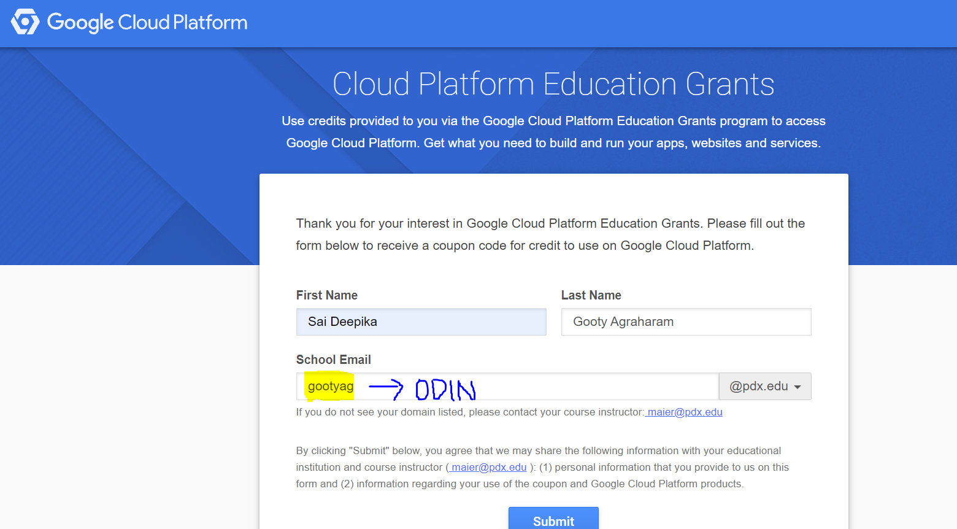Open the Google Cloud Platform wordmark link
The width and height of the screenshot is (957, 529).
point(147,23)
